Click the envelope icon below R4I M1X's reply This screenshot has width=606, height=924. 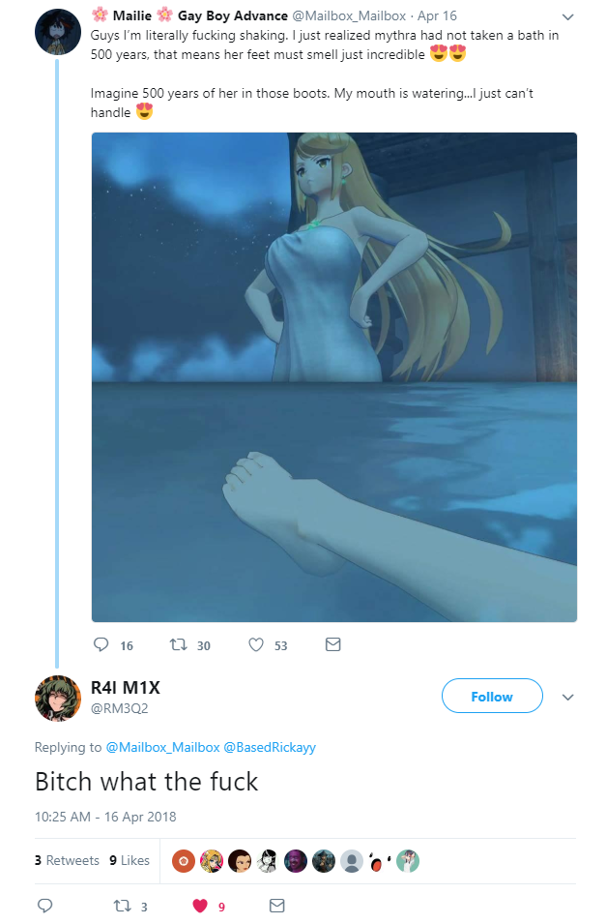point(276,906)
